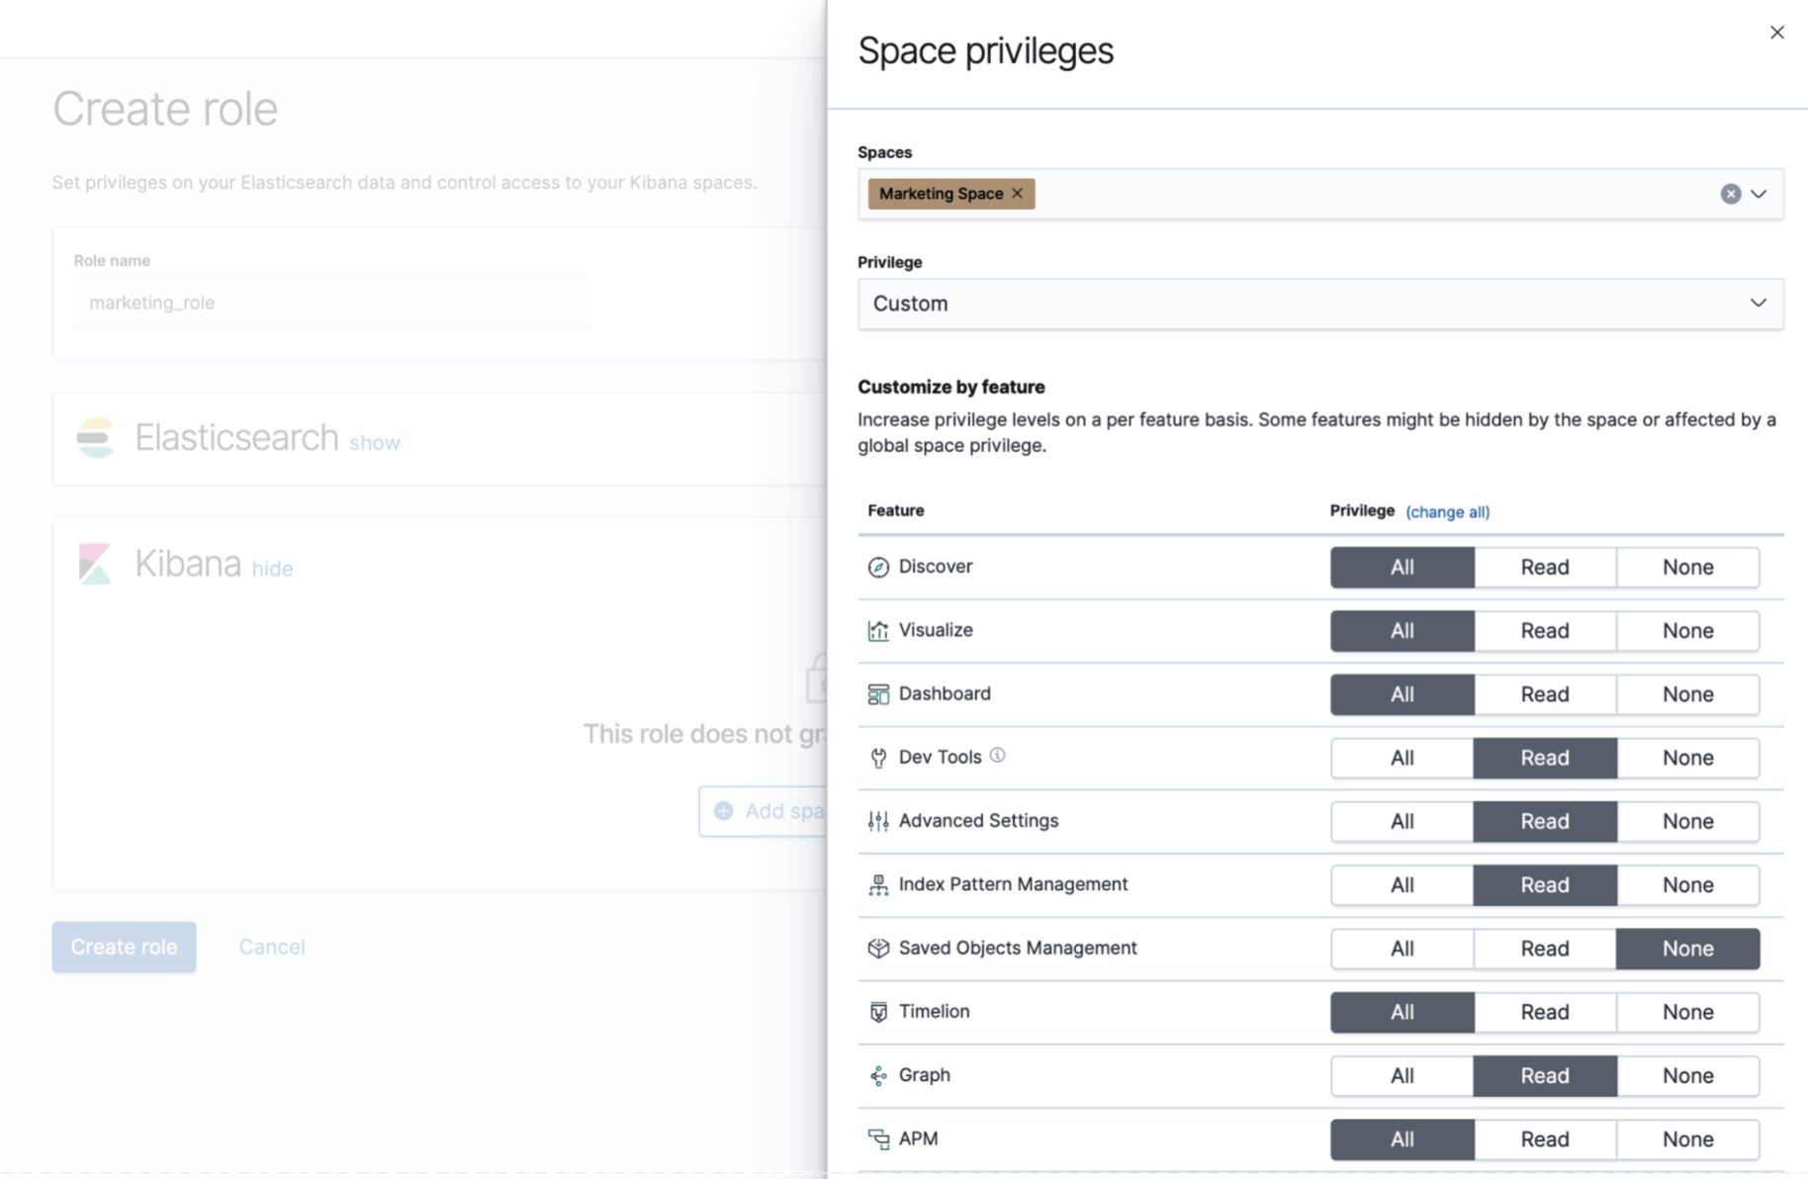This screenshot has width=1808, height=1179.
Task: Set Discover privilege to None
Action: tap(1687, 567)
